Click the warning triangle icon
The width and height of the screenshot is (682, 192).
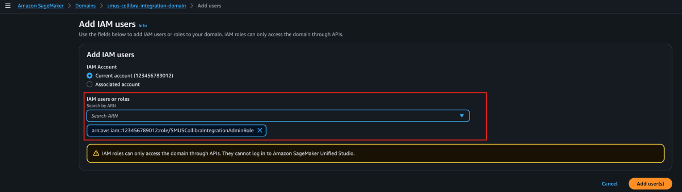click(x=96, y=153)
